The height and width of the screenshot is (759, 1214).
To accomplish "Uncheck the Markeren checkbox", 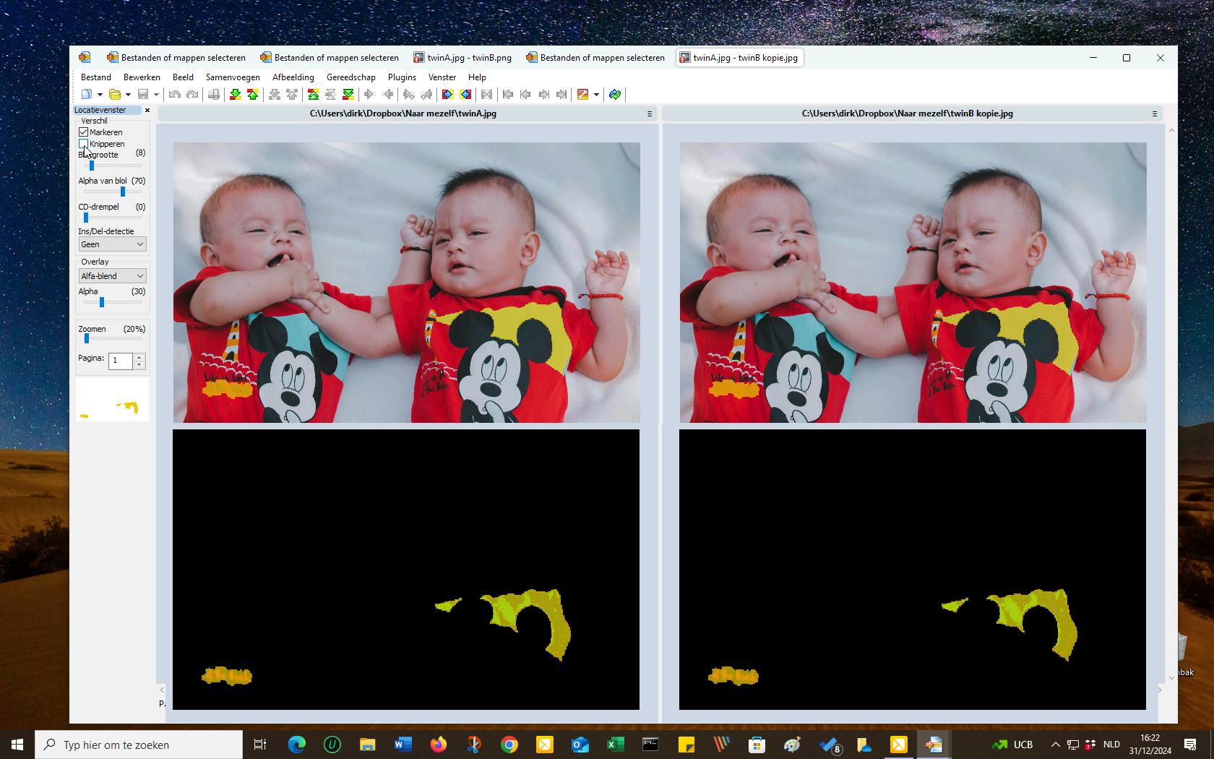I will click(x=84, y=132).
